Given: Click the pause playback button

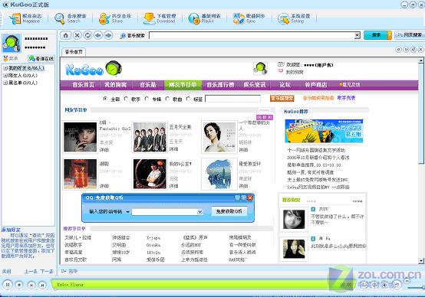Looking at the screenshot, I should [8, 284].
